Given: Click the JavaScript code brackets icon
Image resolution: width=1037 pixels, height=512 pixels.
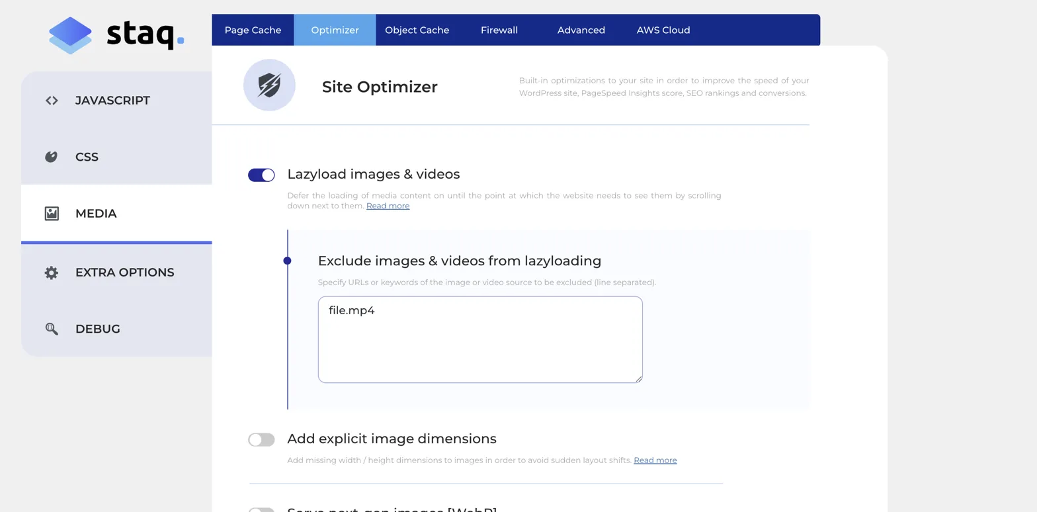Looking at the screenshot, I should click(x=52, y=101).
